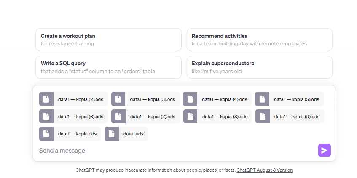Click file icon of data1 — kopia (9).ods
This screenshot has height=178, width=357.
pos(263,117)
